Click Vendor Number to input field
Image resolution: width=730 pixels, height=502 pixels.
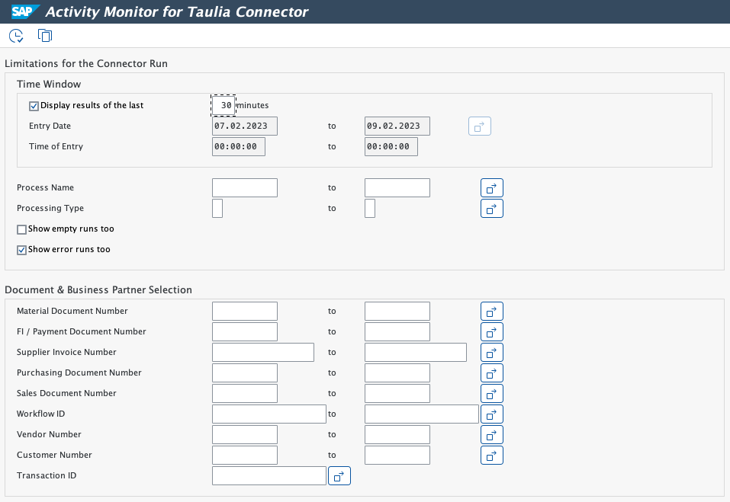397,435
